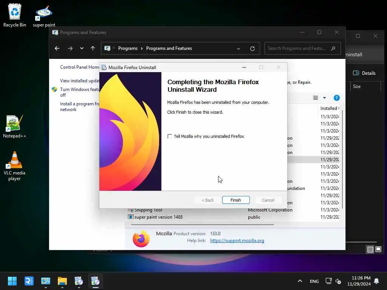Image resolution: width=387 pixels, height=290 pixels.
Task: Open the Windows Start menu
Action: [12, 281]
